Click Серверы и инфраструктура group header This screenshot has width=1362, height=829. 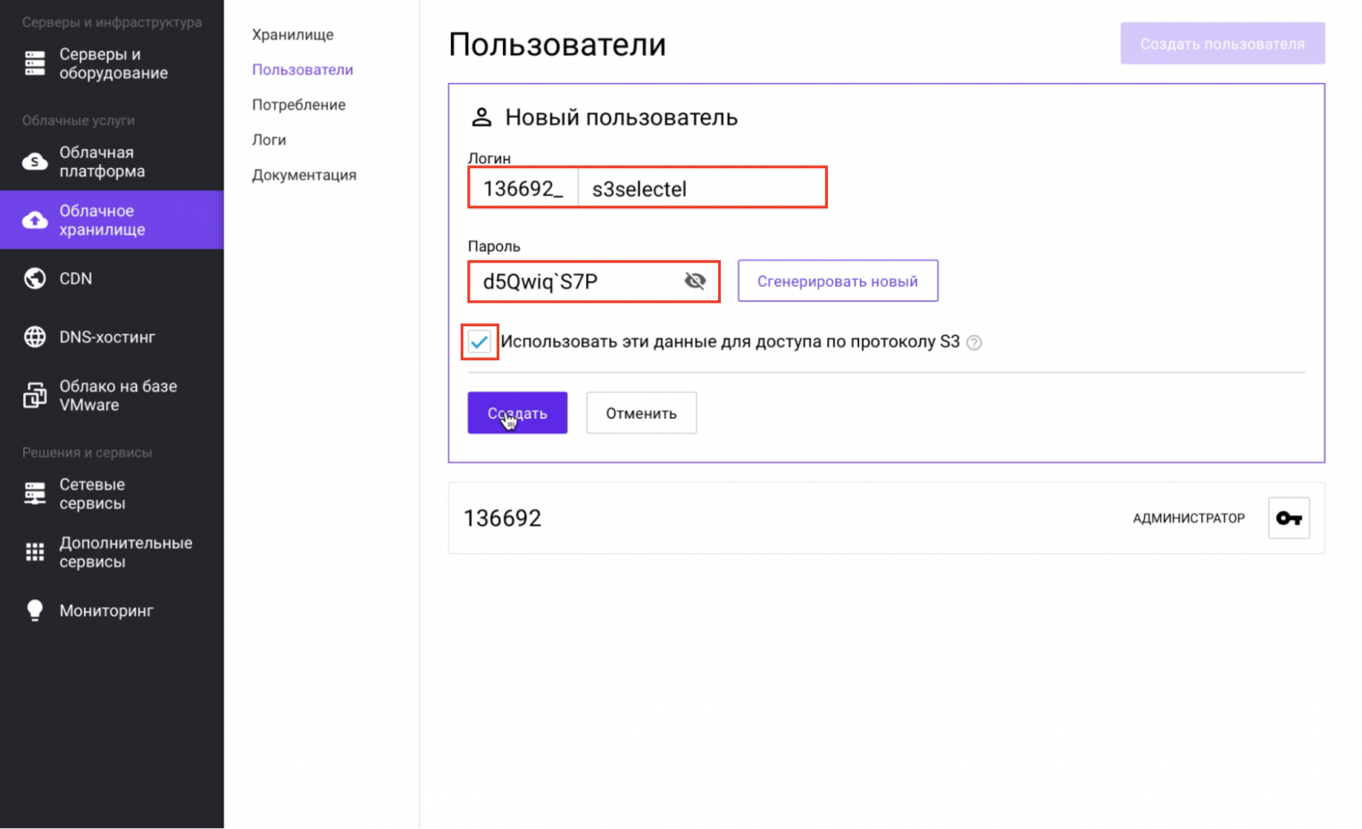click(x=112, y=22)
